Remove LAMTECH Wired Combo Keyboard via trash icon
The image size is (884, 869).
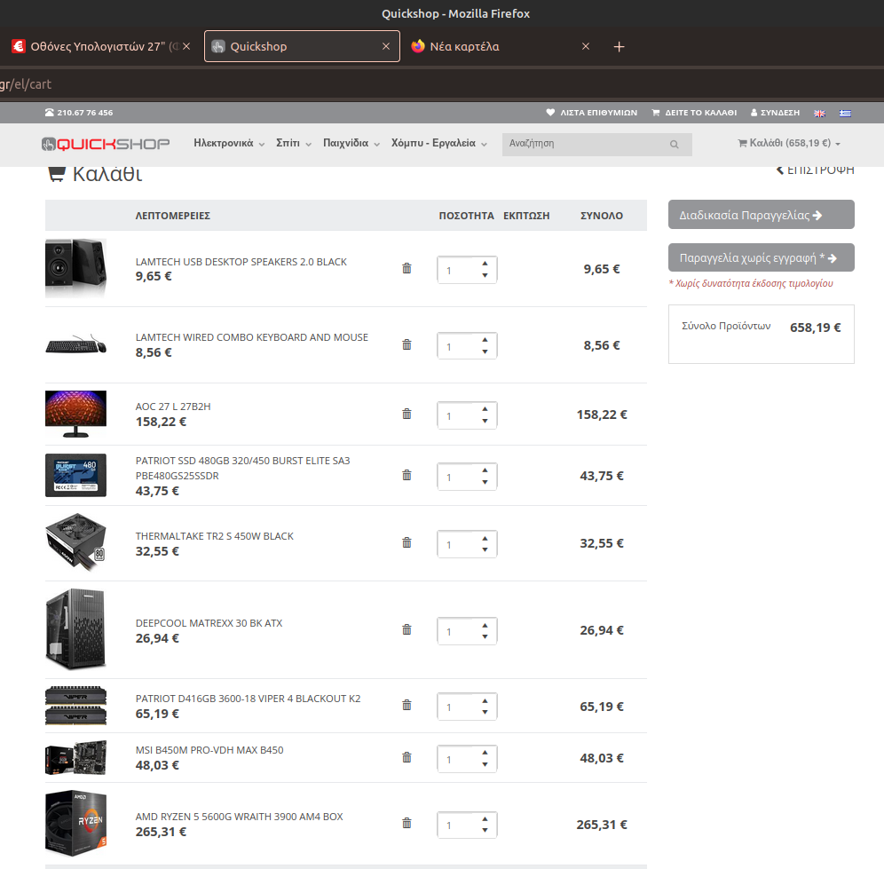pyautogui.click(x=406, y=344)
